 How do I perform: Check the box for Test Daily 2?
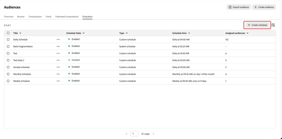coord(8,60)
